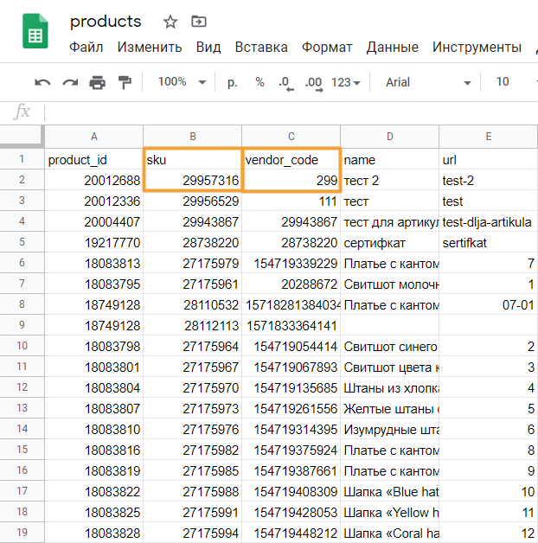Screen dimensions: 538x543
Task: Open the Данные menu
Action: click(x=393, y=47)
